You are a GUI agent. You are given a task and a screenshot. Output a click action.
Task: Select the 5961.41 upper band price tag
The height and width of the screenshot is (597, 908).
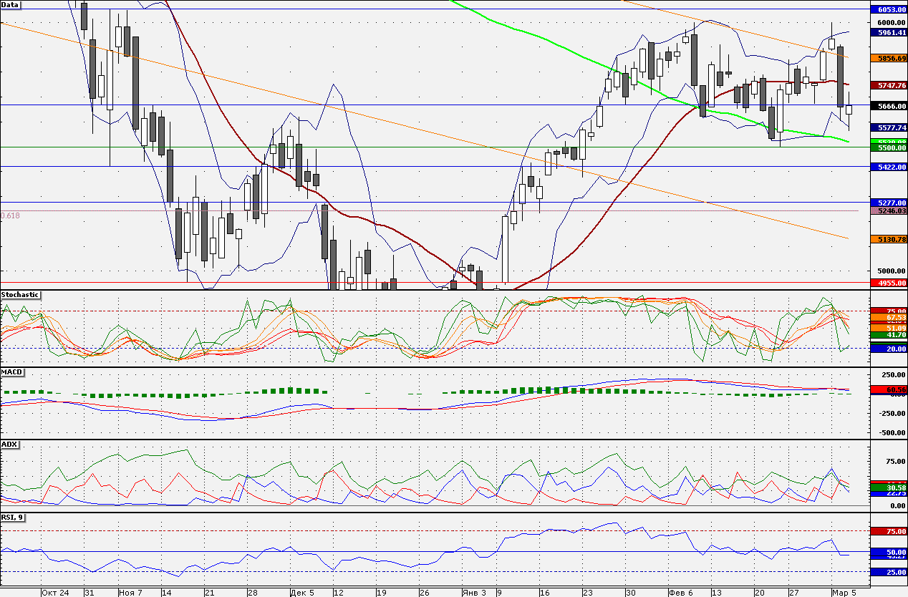pyautogui.click(x=889, y=32)
